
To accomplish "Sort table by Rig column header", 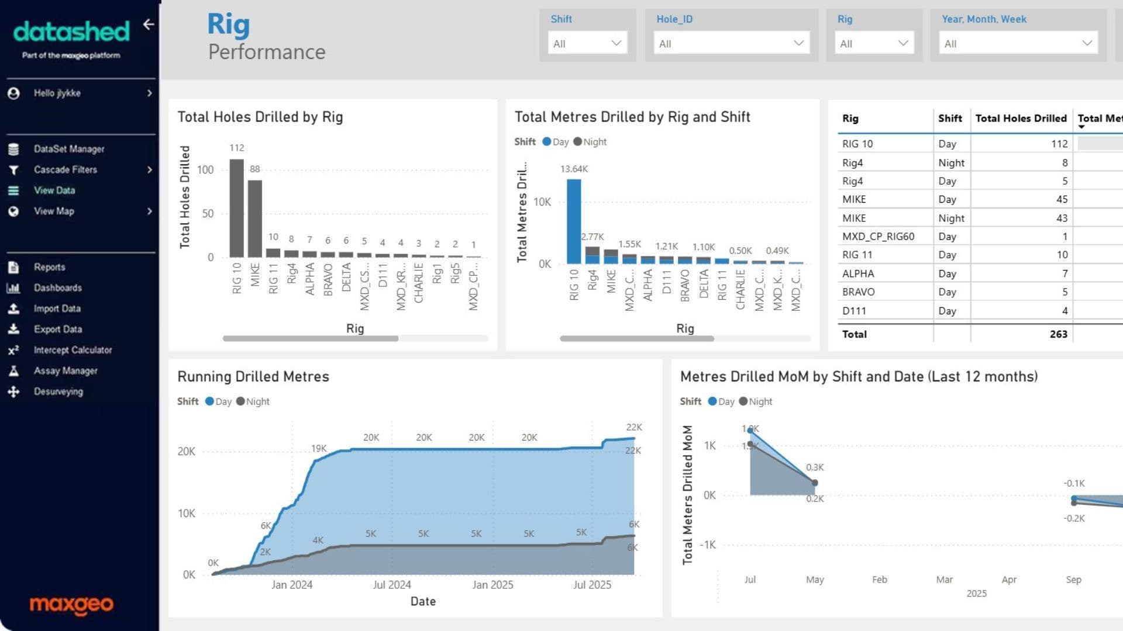I will [850, 119].
